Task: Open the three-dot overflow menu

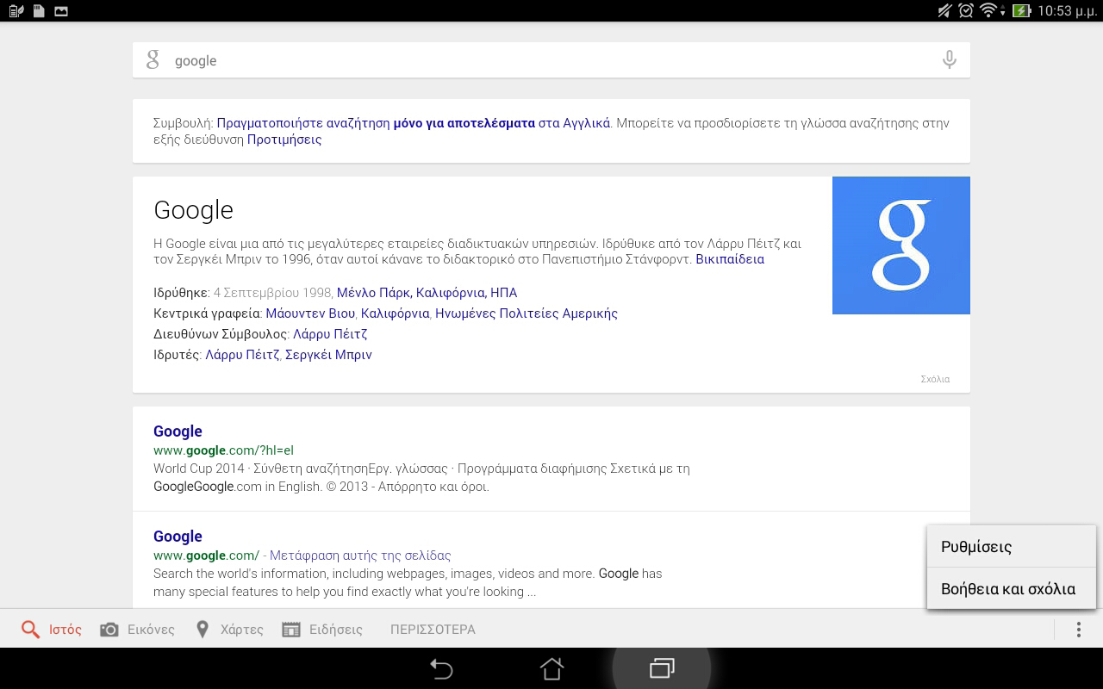Action: [1078, 630]
